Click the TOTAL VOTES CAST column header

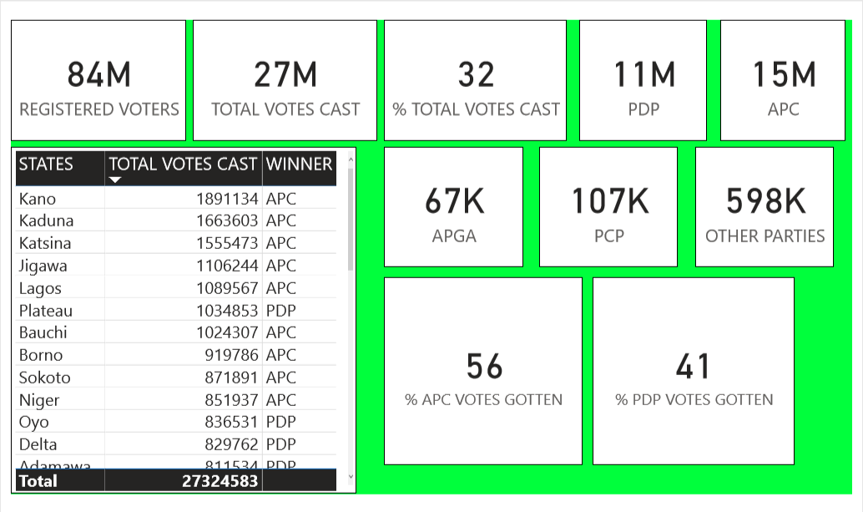coord(183,165)
